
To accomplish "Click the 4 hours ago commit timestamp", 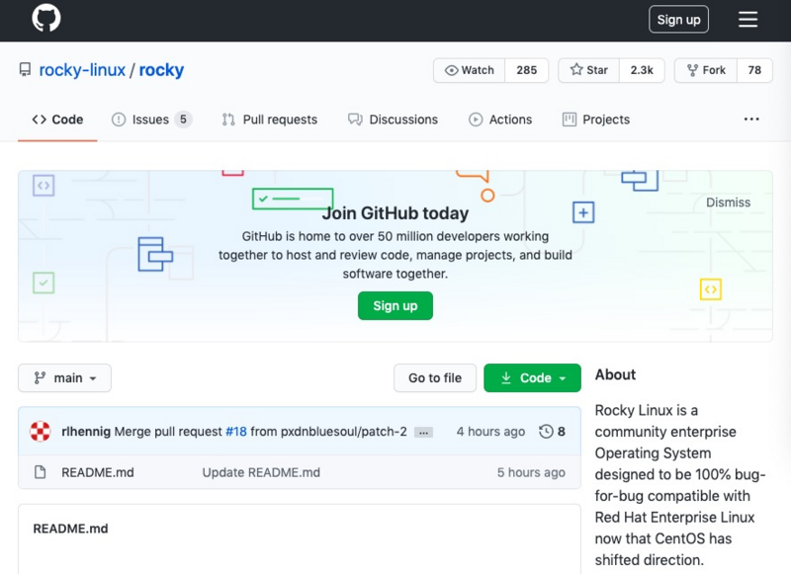I will [x=490, y=432].
